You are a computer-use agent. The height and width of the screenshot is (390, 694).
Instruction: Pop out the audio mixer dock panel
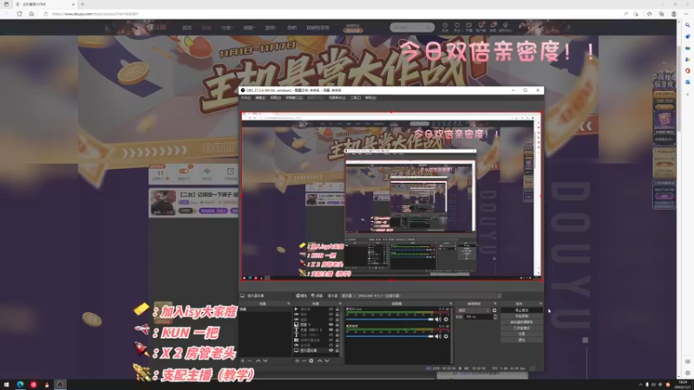(x=450, y=304)
